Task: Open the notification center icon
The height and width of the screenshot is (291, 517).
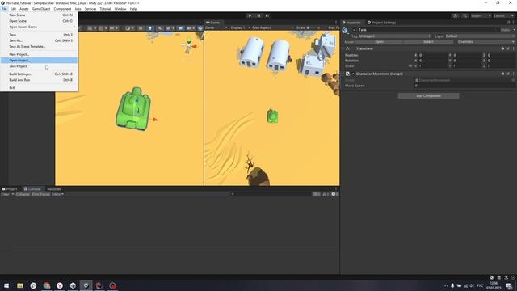Action: 509,285
